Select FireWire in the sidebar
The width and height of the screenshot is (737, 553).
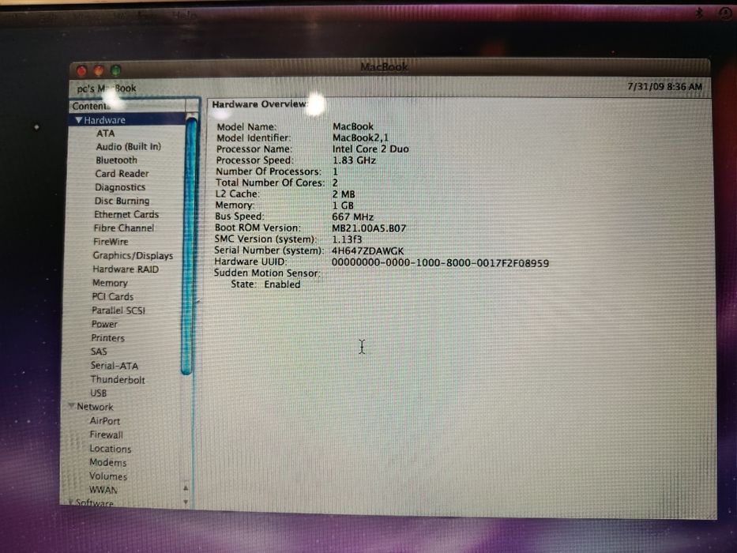(x=111, y=242)
